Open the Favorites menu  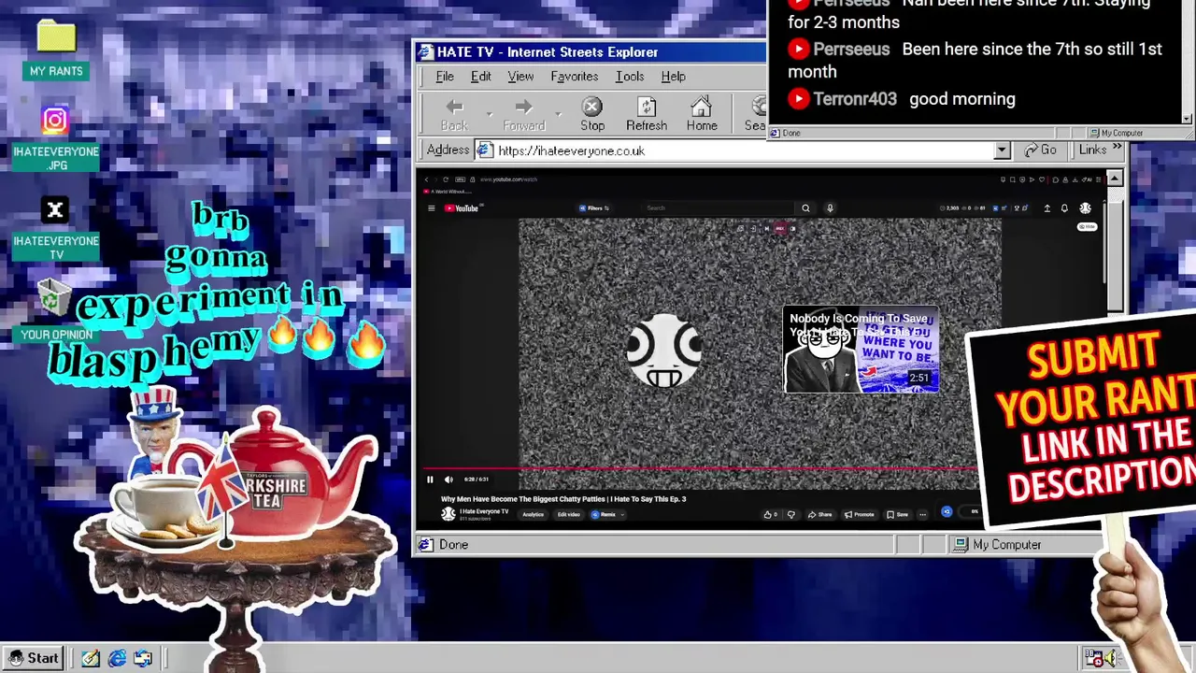click(574, 77)
